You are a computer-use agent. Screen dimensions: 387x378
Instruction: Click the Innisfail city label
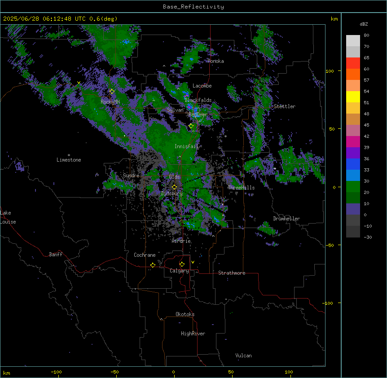click(x=186, y=146)
